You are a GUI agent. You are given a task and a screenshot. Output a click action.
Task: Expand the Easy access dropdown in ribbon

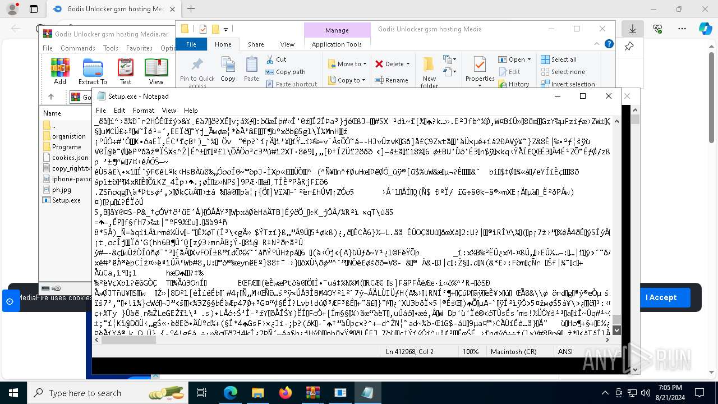click(449, 72)
